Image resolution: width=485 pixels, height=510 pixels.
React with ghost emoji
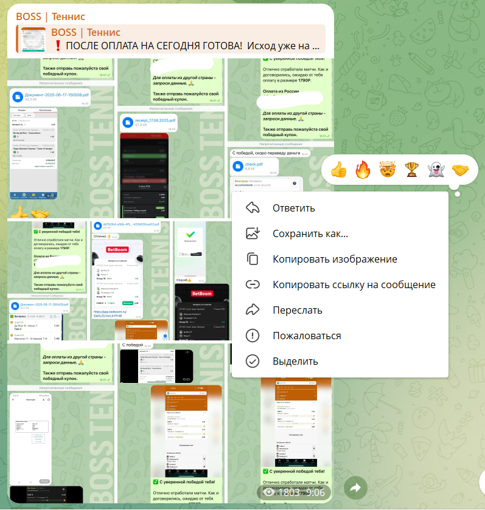(x=436, y=170)
